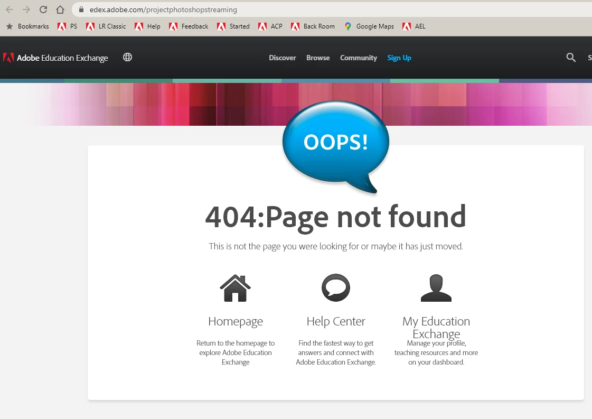Open the Community menu
Image resolution: width=592 pixels, height=419 pixels.
point(358,58)
